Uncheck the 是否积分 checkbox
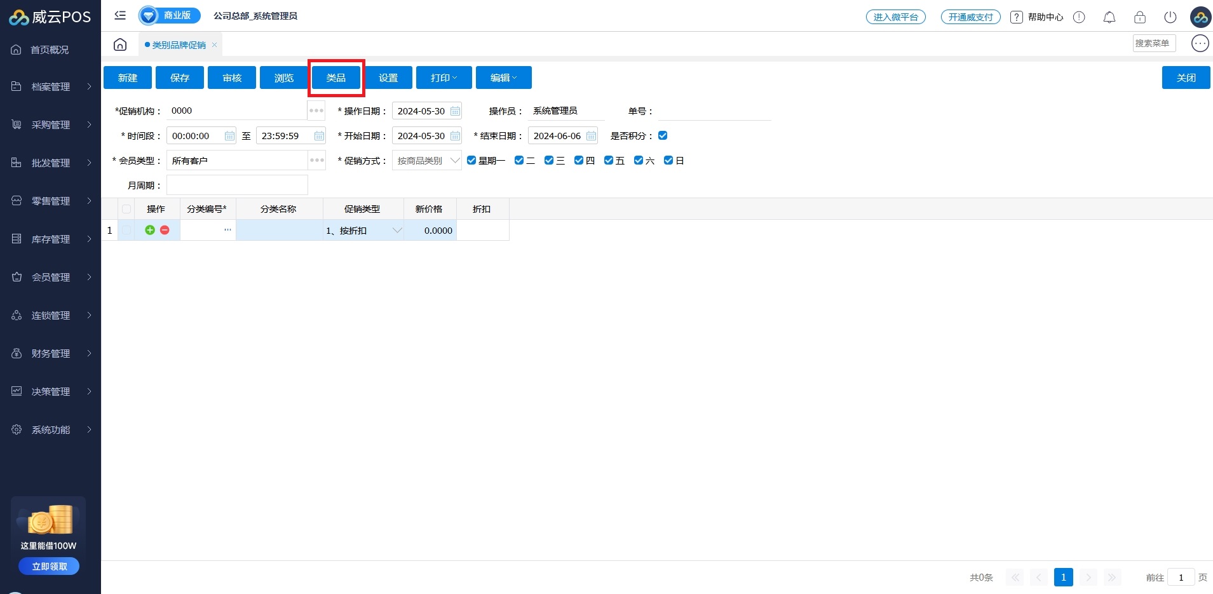 (663, 135)
